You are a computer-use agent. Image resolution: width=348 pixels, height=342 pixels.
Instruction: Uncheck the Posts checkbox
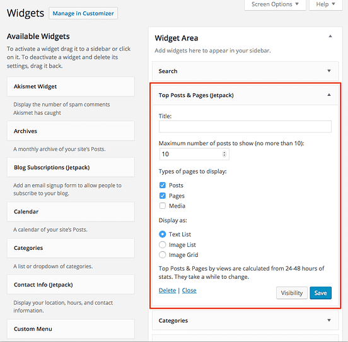tap(163, 185)
